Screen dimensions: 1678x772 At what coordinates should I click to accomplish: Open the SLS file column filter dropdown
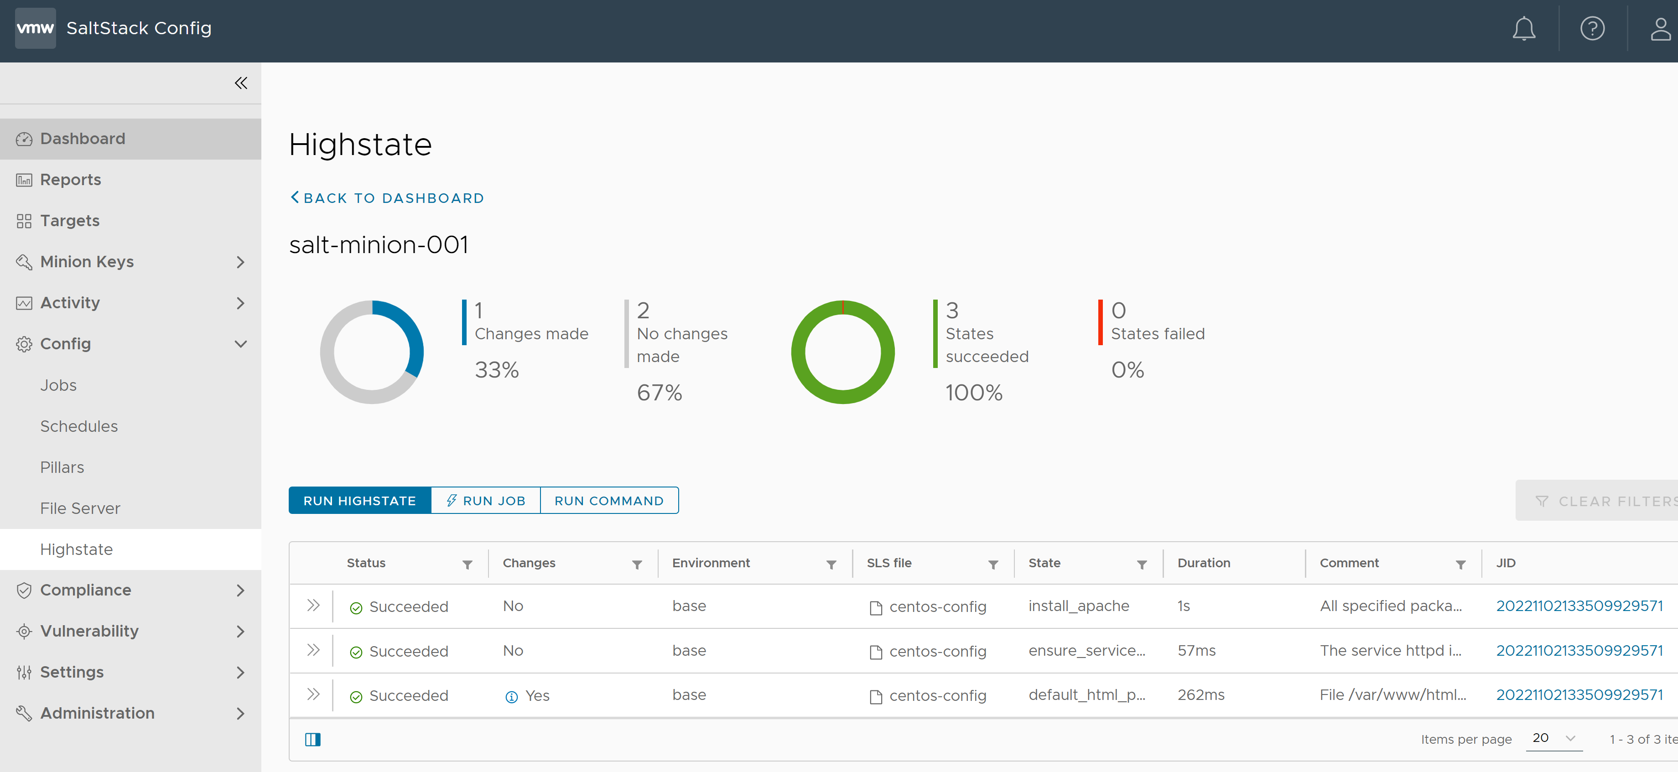(x=989, y=564)
